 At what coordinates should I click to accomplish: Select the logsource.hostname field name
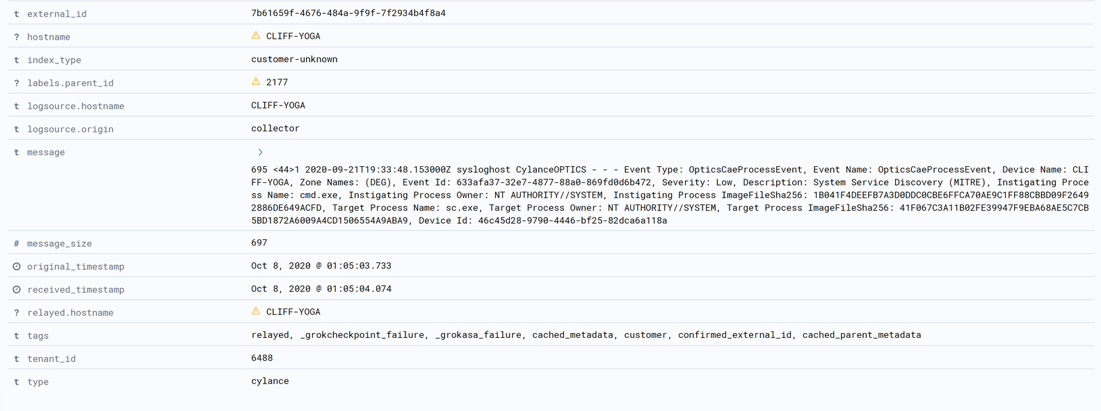[x=76, y=106]
